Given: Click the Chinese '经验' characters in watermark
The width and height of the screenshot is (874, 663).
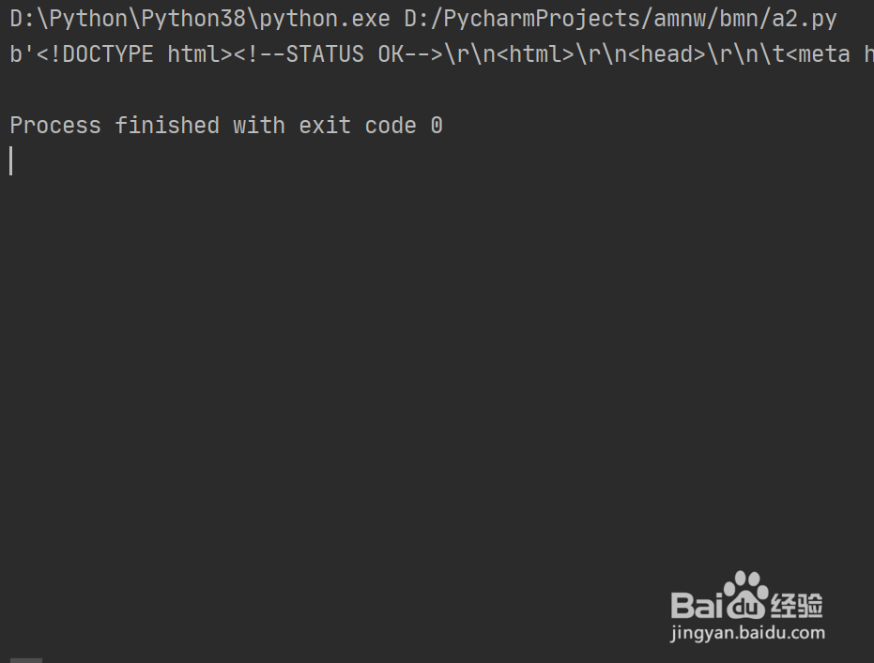Looking at the screenshot, I should (x=798, y=605).
